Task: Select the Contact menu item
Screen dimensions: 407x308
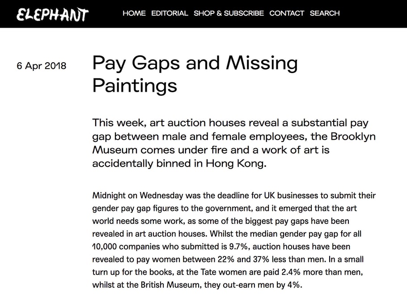Action: [287, 13]
